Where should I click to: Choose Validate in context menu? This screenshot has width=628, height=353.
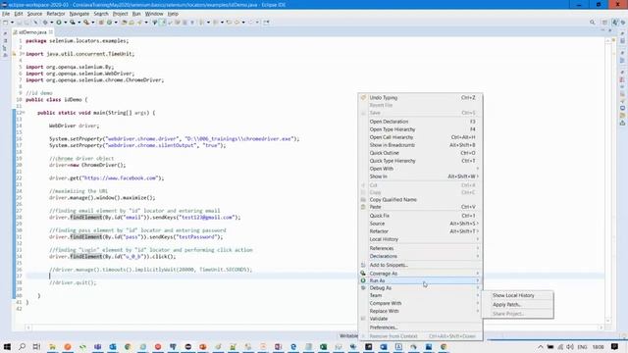tap(420, 319)
